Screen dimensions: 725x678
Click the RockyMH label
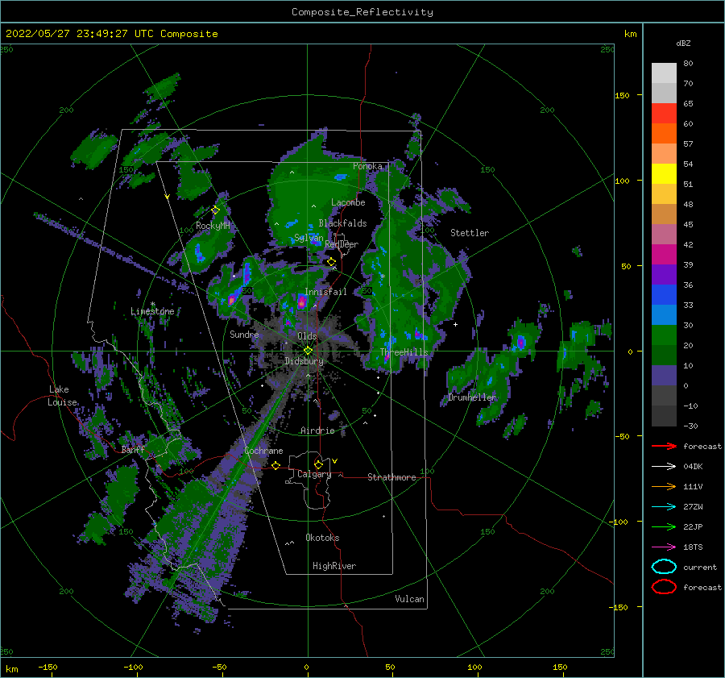coord(213,226)
